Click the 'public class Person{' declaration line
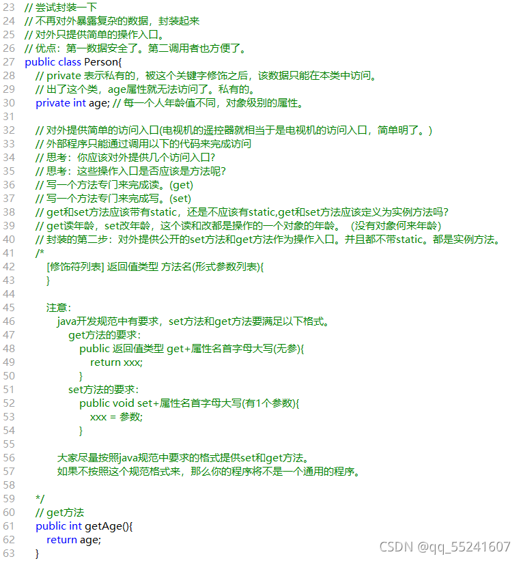This screenshot has height=561, width=521. (x=73, y=62)
